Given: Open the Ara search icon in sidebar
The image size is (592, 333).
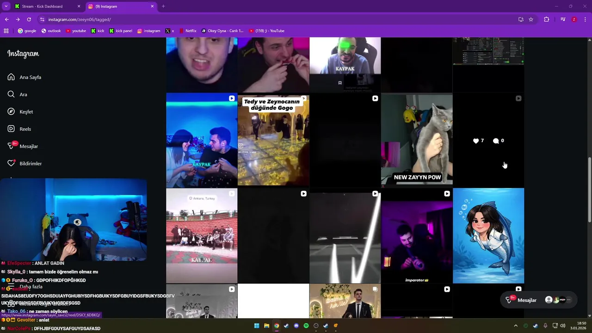Looking at the screenshot, I should click(x=11, y=94).
